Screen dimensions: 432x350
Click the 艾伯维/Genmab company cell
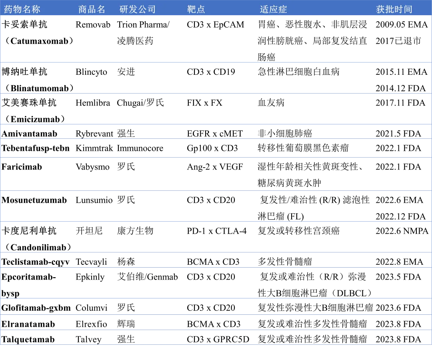click(147, 277)
